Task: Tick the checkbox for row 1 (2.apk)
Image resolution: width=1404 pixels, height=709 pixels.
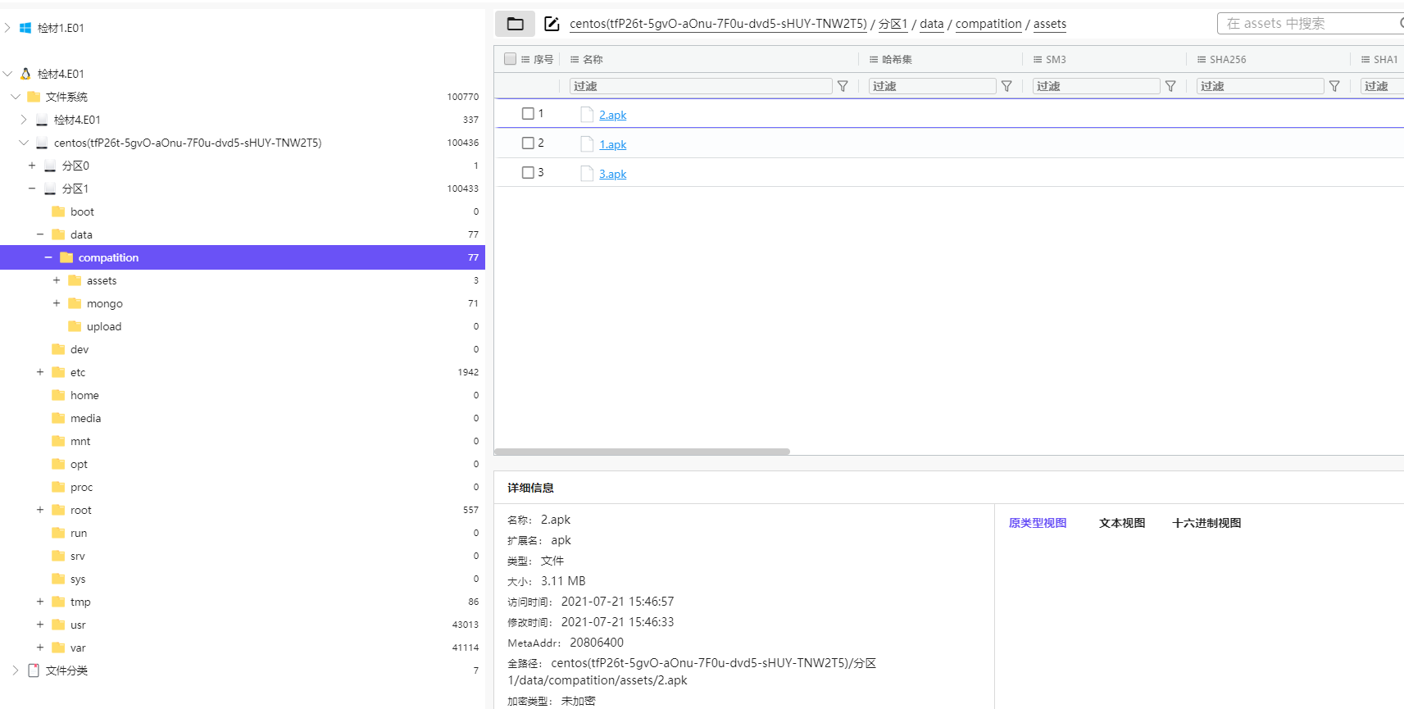Action: tap(528, 114)
